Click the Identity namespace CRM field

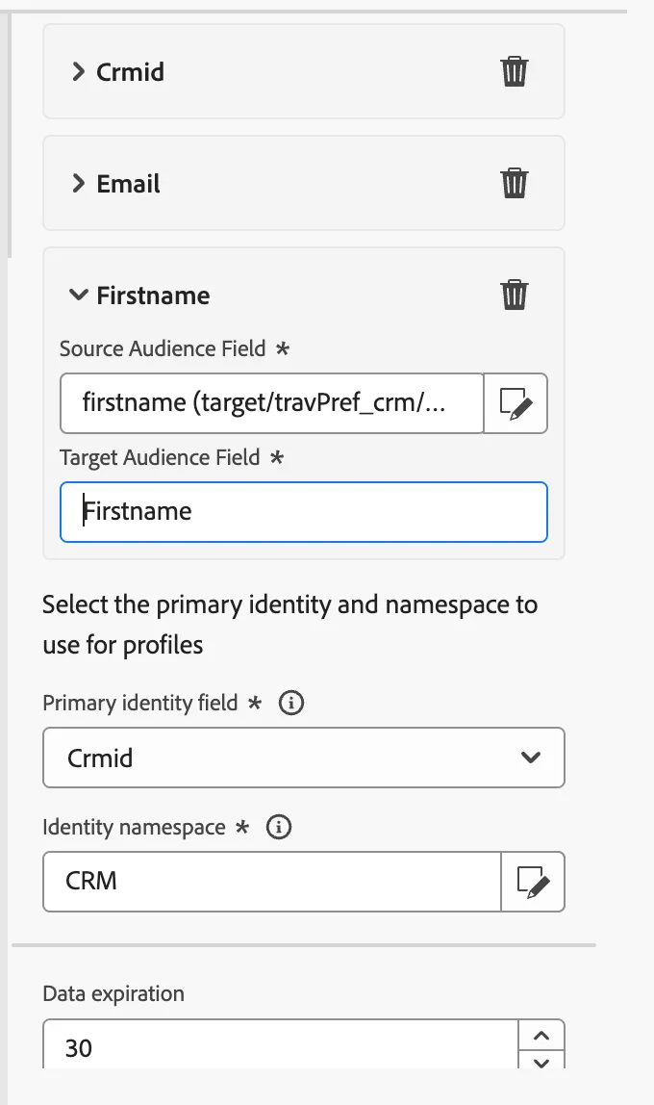coord(272,882)
